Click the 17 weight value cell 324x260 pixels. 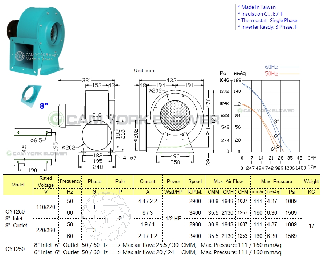311,226
